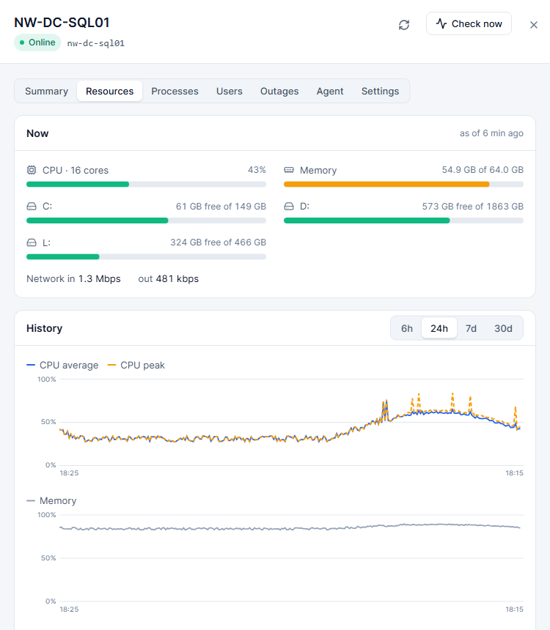
Task: Click the L: drive usage bar
Action: pos(146,256)
